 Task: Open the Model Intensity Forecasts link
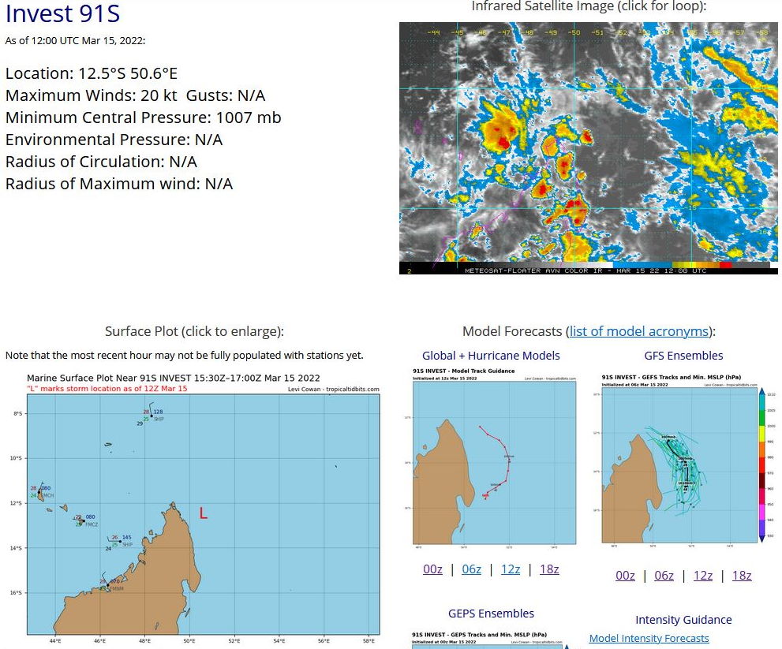tap(649, 638)
